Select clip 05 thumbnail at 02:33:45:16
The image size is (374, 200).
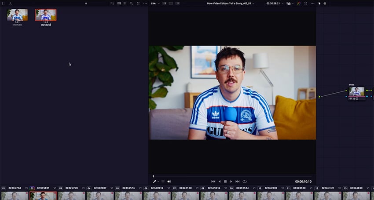click(x=128, y=196)
